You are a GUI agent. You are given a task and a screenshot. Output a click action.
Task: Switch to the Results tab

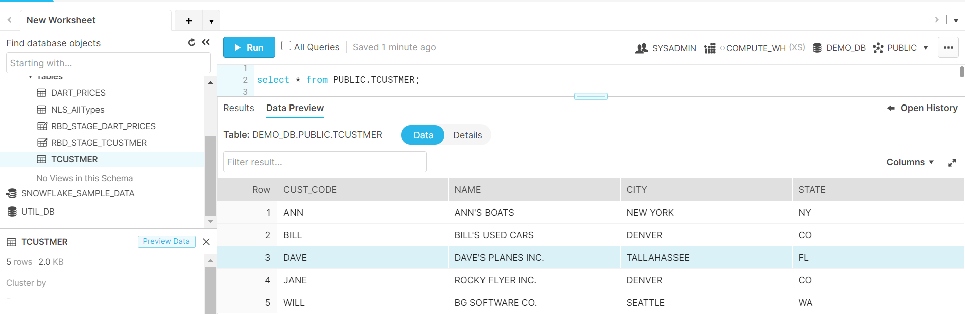click(x=239, y=108)
